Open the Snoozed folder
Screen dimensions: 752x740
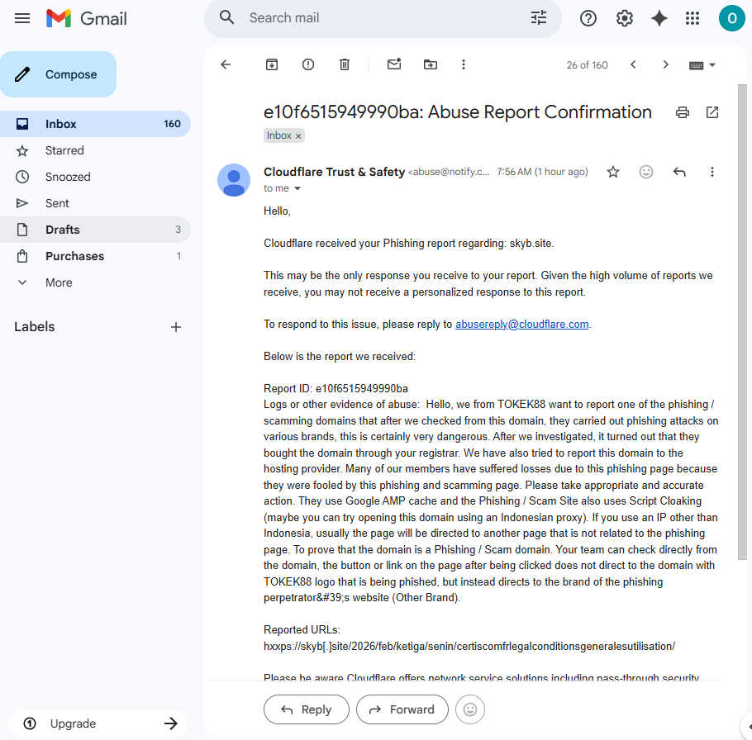coord(95,177)
